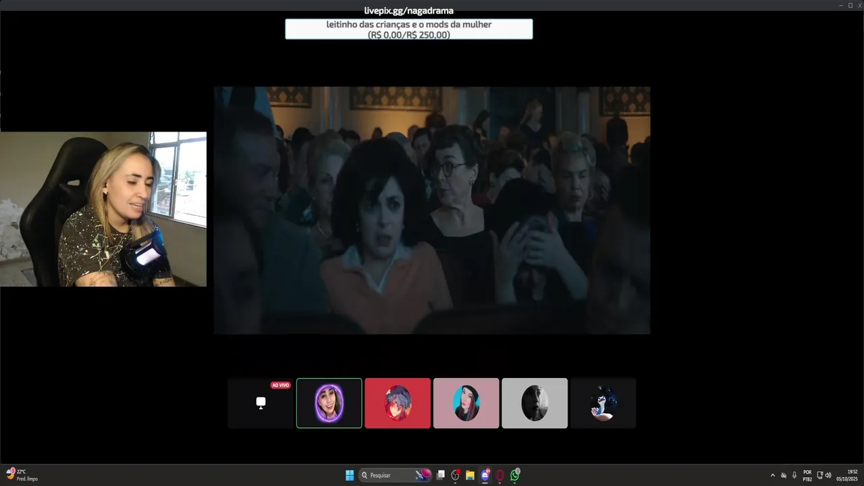The height and width of the screenshot is (486, 864).
Task: Minimize the window
Action: click(840, 5)
